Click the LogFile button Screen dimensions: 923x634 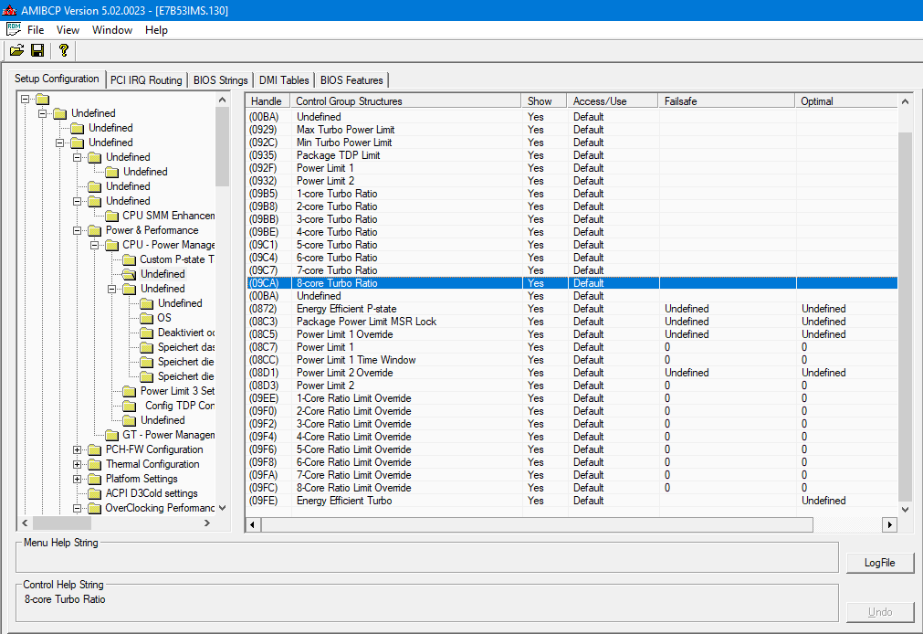pyautogui.click(x=879, y=563)
